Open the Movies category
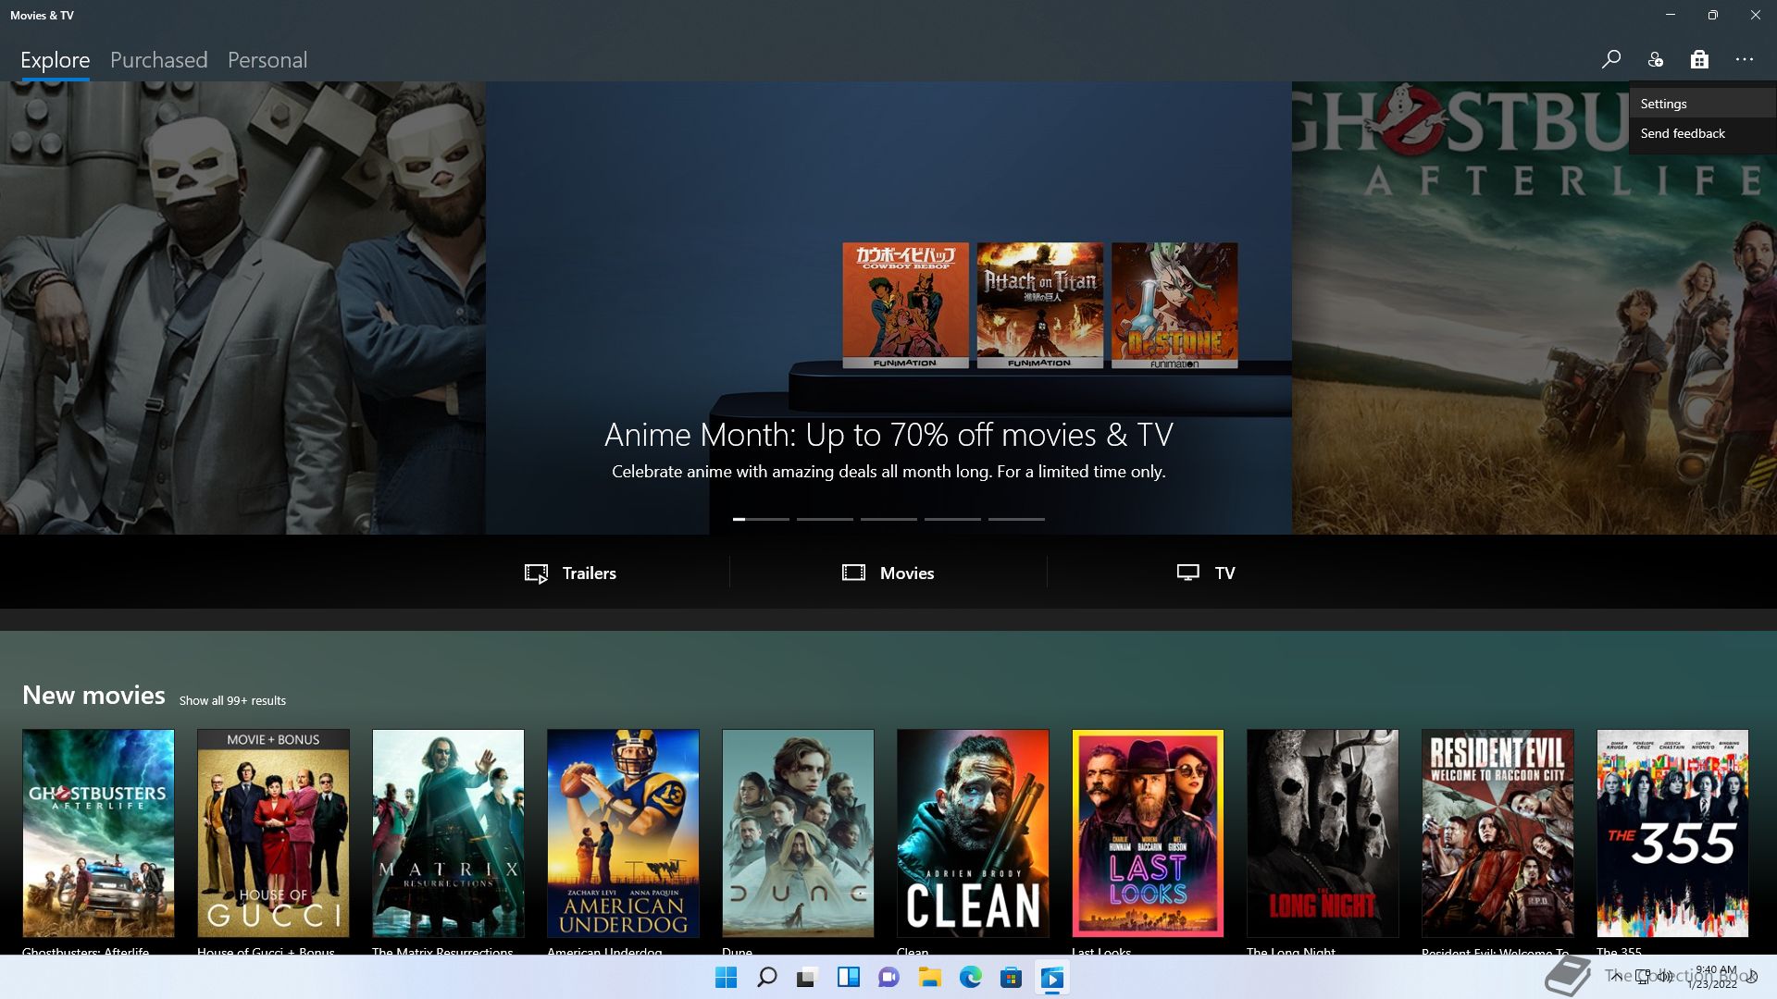The height and width of the screenshot is (999, 1777). [x=888, y=573]
